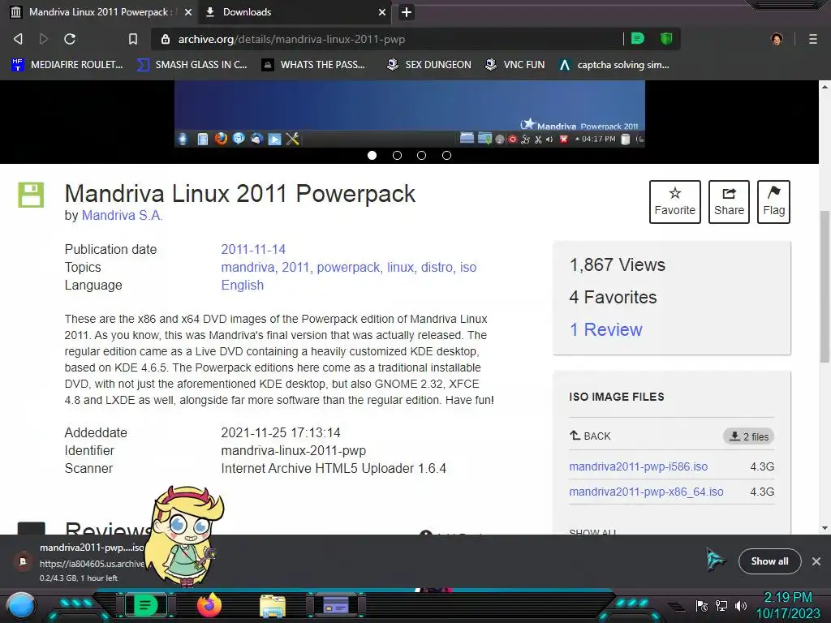
Task: Open the green chat extension icon
Action: (638, 39)
